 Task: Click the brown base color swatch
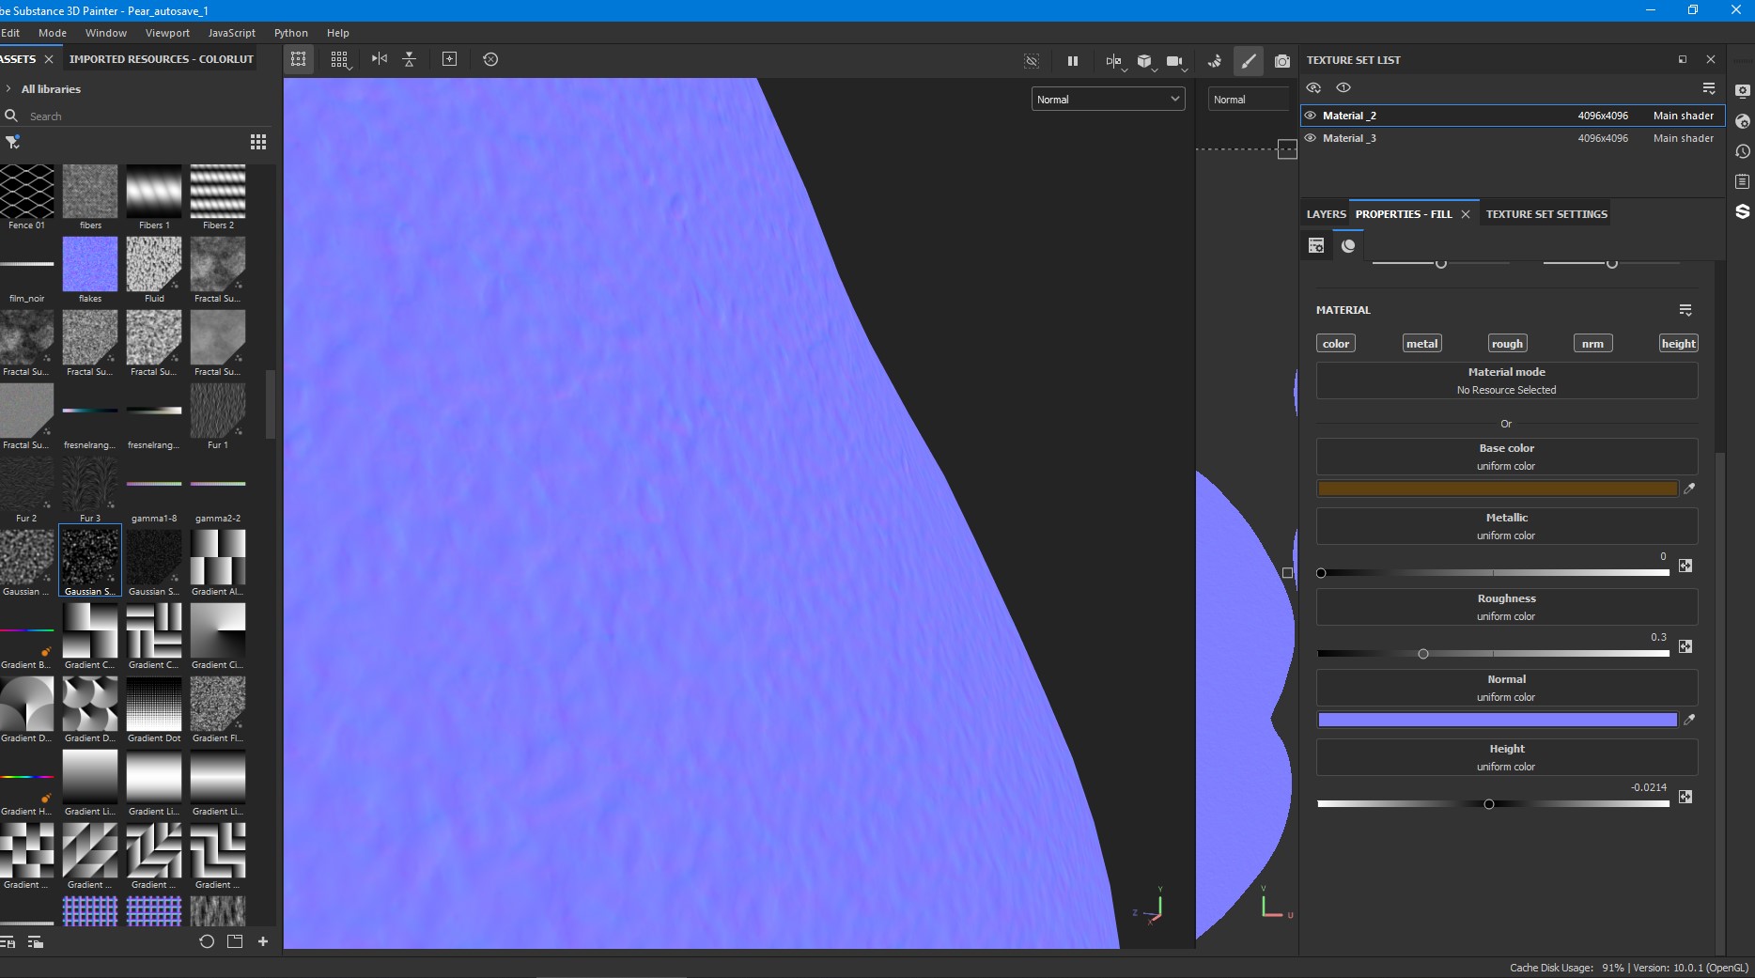point(1498,489)
